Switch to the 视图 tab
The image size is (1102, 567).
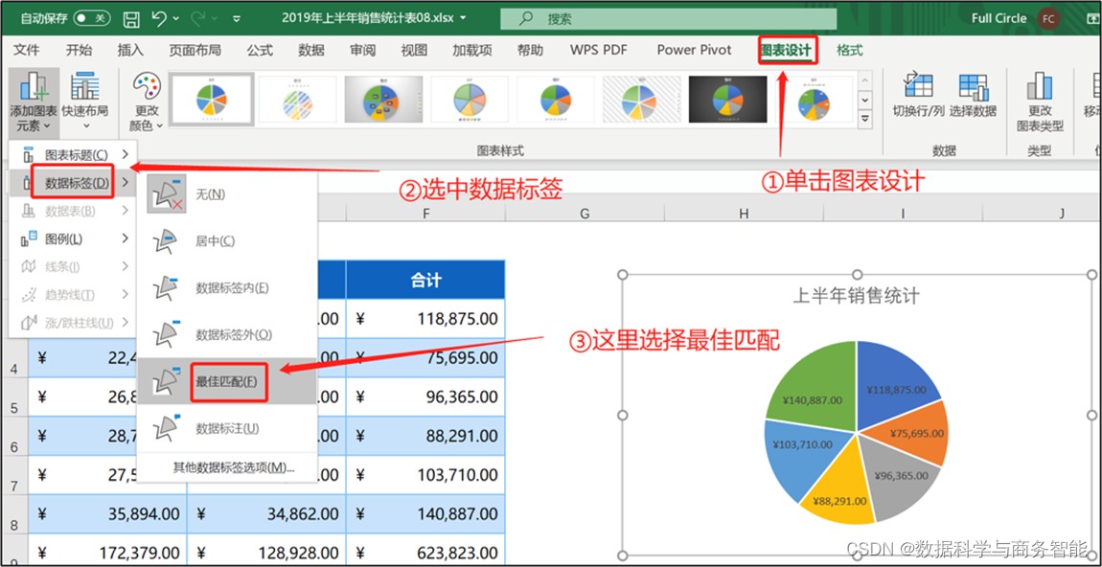click(x=414, y=50)
